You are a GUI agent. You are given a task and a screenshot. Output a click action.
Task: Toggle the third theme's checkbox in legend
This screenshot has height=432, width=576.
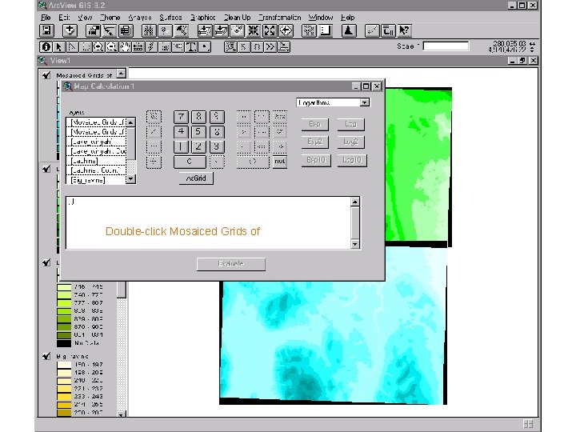[x=46, y=262]
